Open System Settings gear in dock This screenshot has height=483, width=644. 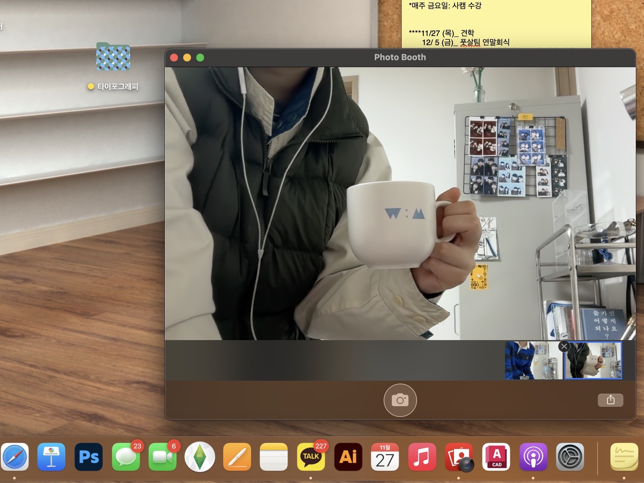570,457
